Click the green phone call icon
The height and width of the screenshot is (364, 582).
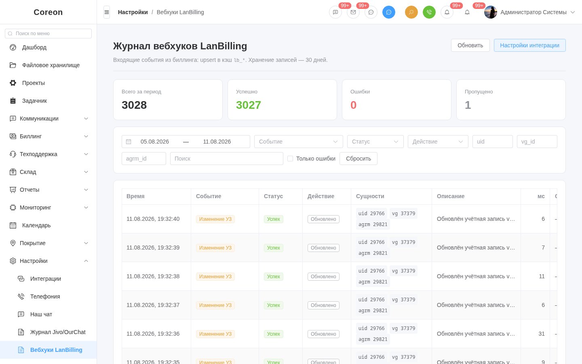[x=429, y=12]
